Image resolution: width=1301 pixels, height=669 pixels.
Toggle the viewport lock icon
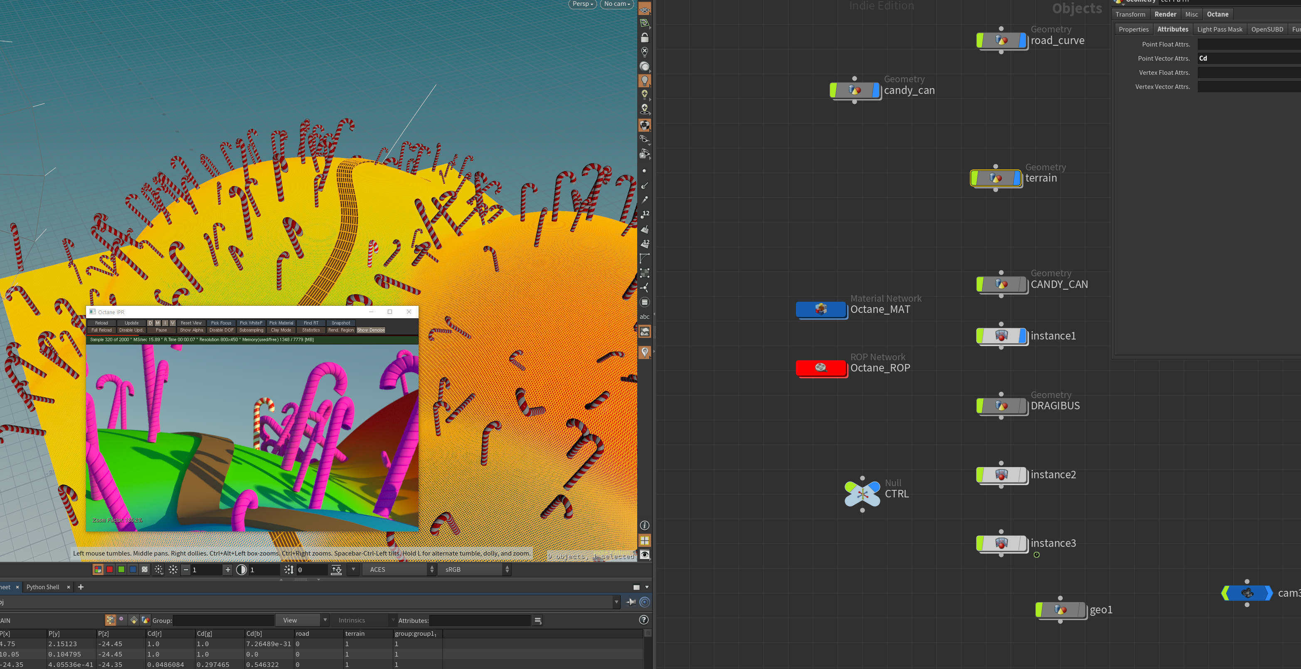(x=644, y=38)
